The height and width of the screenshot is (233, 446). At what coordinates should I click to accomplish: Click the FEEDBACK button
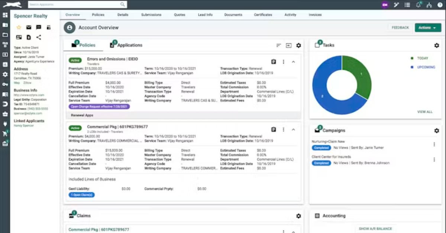tap(400, 28)
